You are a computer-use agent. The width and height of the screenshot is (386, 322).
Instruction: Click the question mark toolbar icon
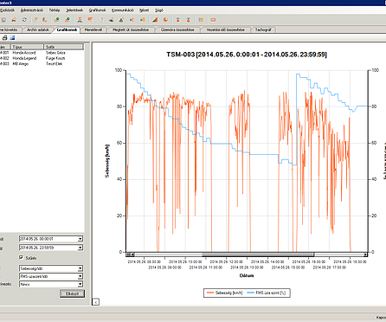coord(101,20)
